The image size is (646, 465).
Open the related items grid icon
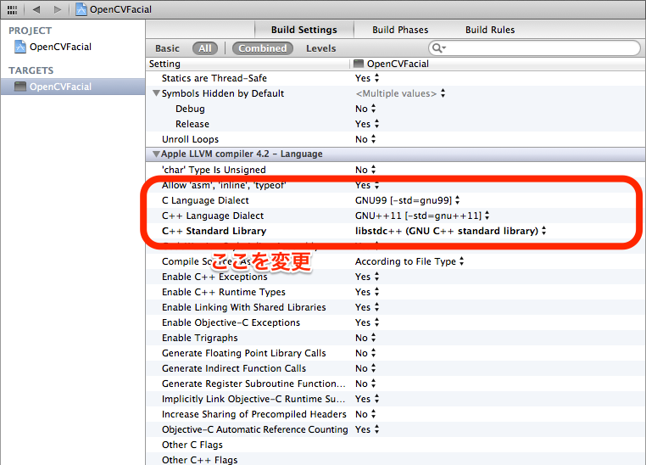click(13, 9)
